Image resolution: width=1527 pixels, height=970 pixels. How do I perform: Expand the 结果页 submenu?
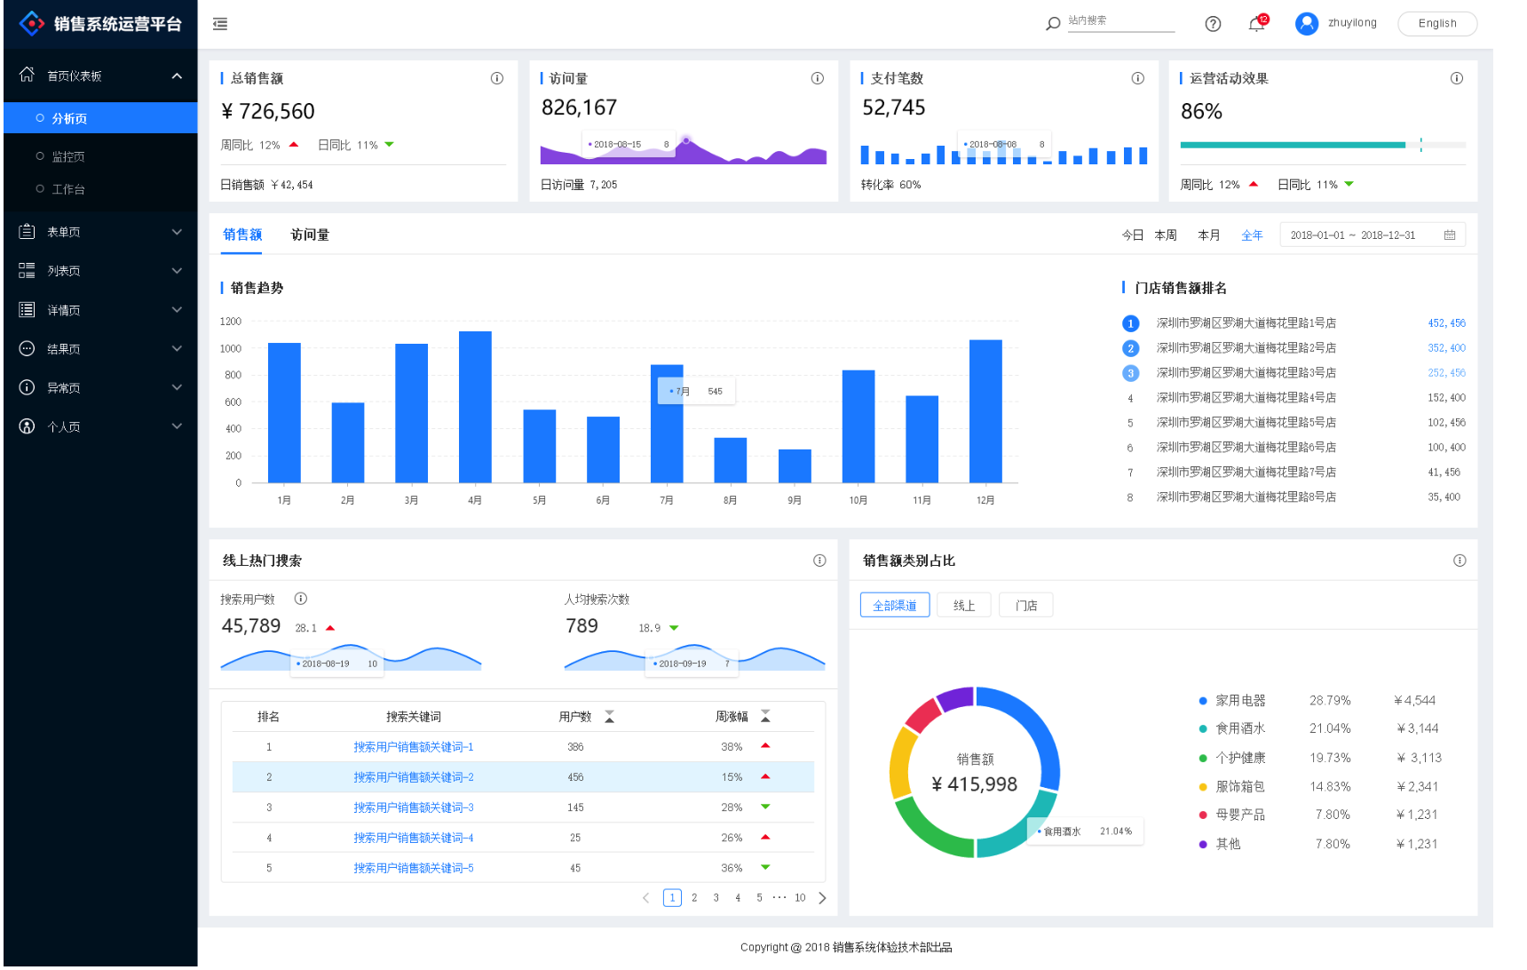click(x=177, y=348)
